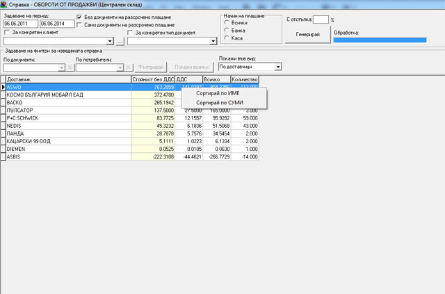Click the 'Всичко' column header

pos(217,79)
